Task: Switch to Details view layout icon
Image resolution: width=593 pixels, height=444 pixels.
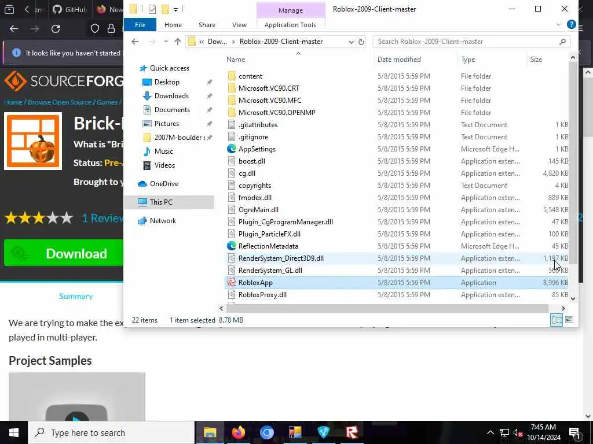Action: pyautogui.click(x=557, y=320)
